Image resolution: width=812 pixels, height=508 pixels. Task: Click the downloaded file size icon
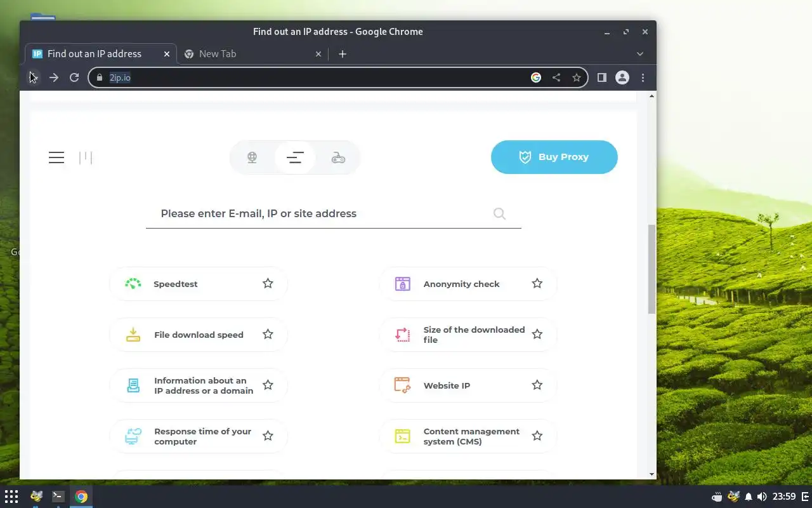coord(402,335)
